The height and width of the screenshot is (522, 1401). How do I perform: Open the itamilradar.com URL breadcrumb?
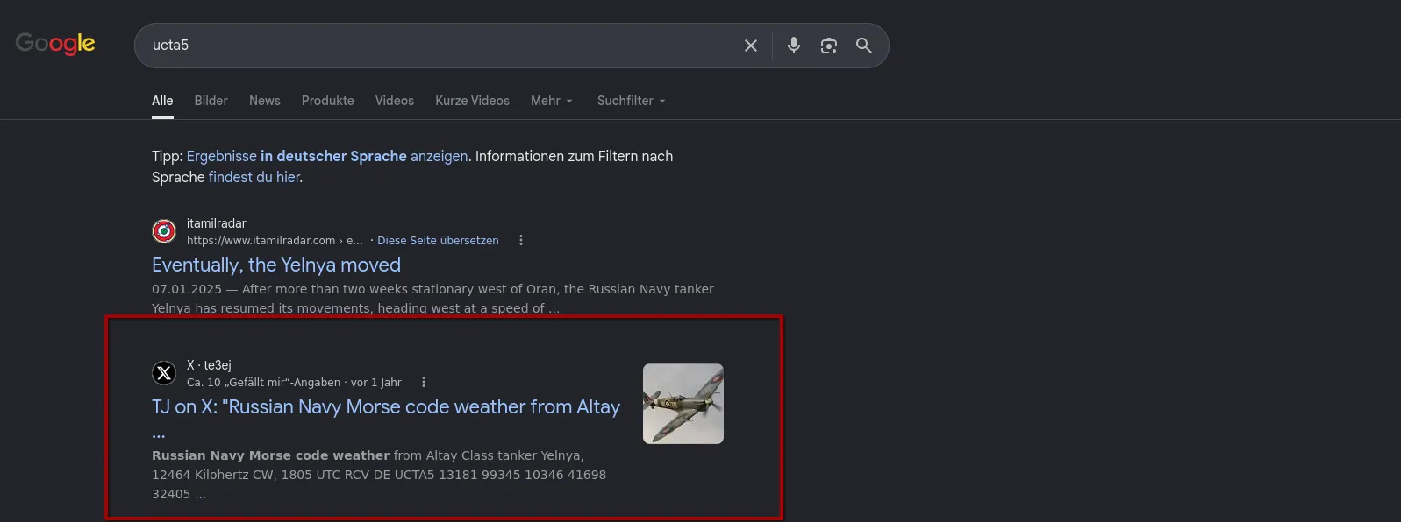(275, 240)
